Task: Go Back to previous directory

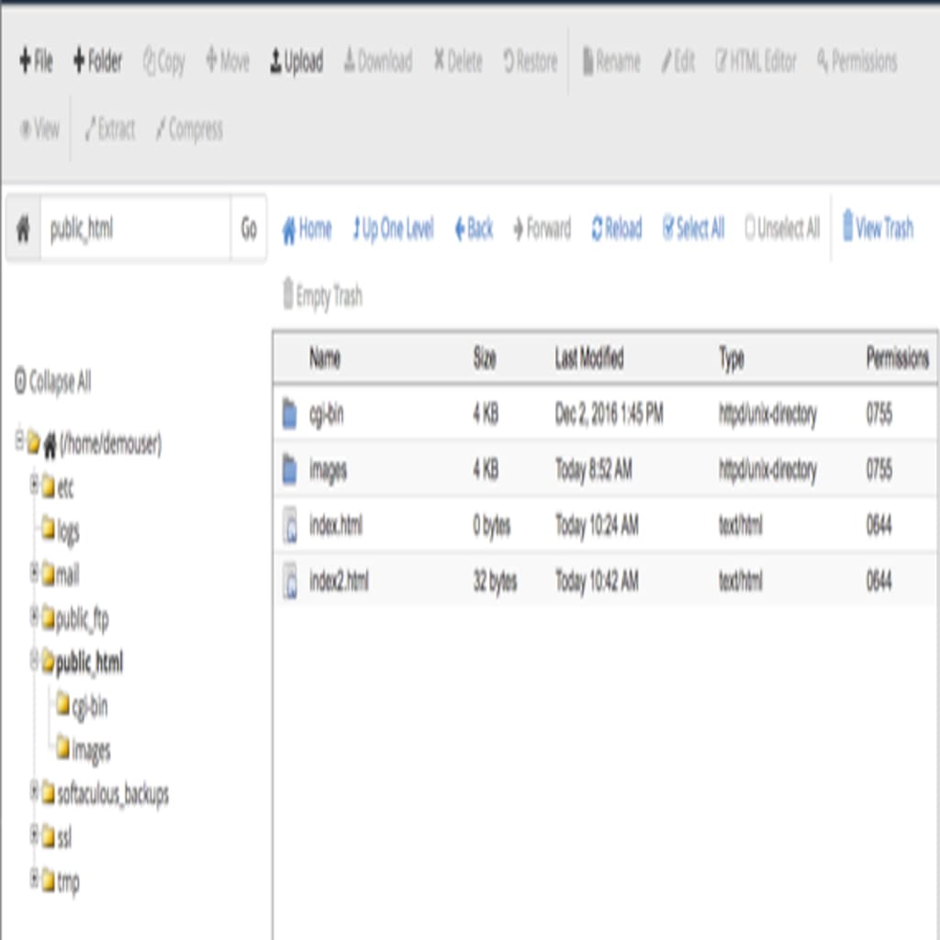Action: tap(474, 229)
